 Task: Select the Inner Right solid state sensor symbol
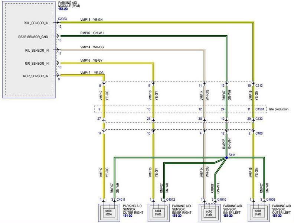click(x=158, y=213)
